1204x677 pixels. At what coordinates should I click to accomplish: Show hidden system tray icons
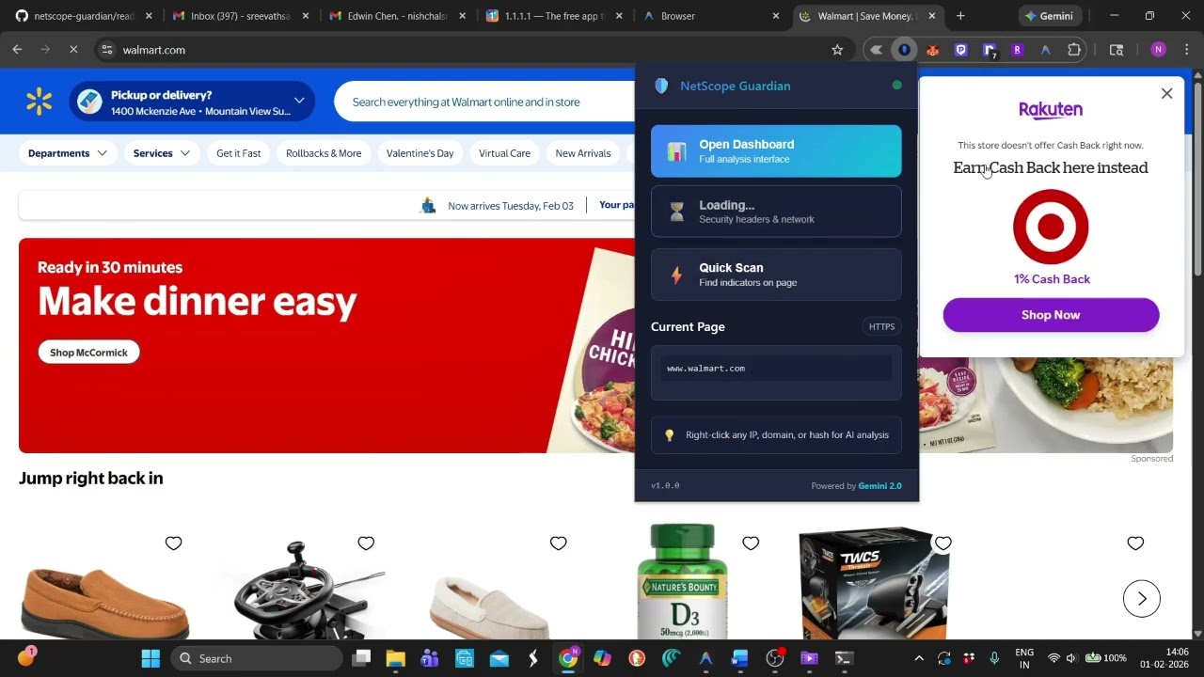[919, 658]
